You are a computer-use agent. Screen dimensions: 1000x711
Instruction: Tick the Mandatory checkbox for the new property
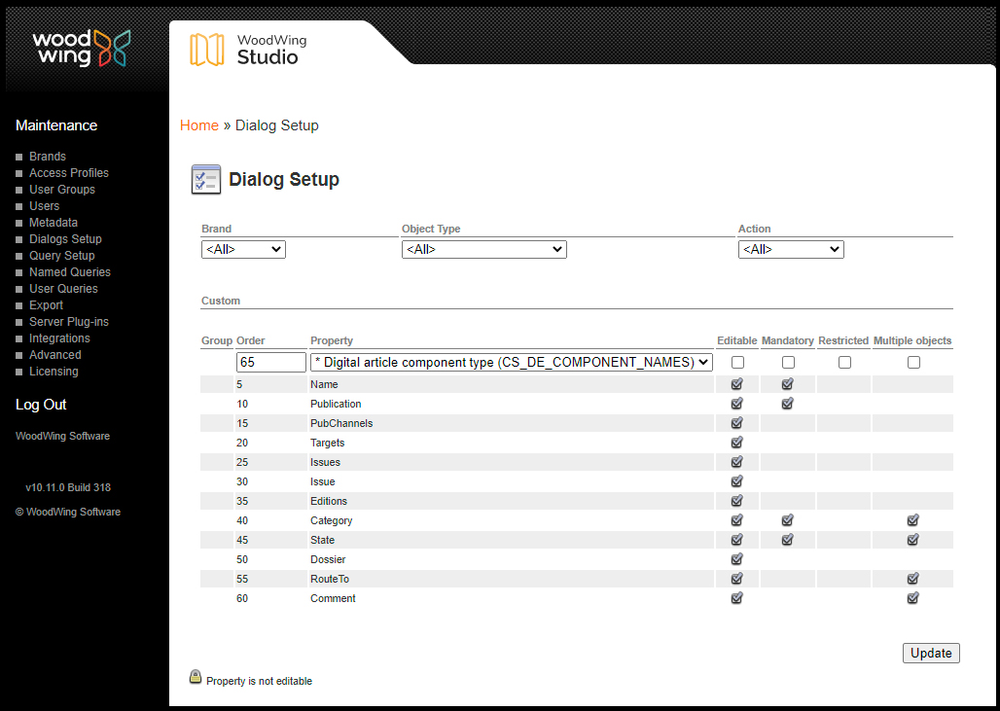788,362
